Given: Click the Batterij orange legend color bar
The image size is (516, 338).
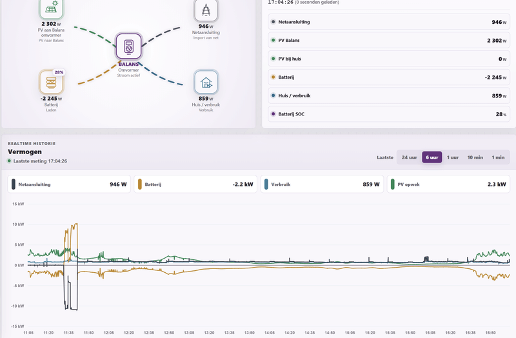Looking at the screenshot, I should (x=140, y=184).
